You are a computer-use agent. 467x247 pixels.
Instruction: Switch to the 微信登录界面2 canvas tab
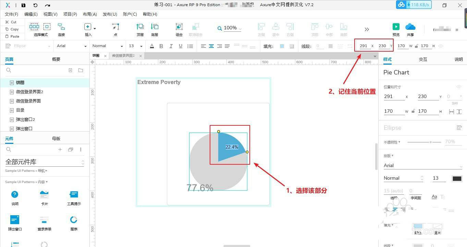[123, 56]
